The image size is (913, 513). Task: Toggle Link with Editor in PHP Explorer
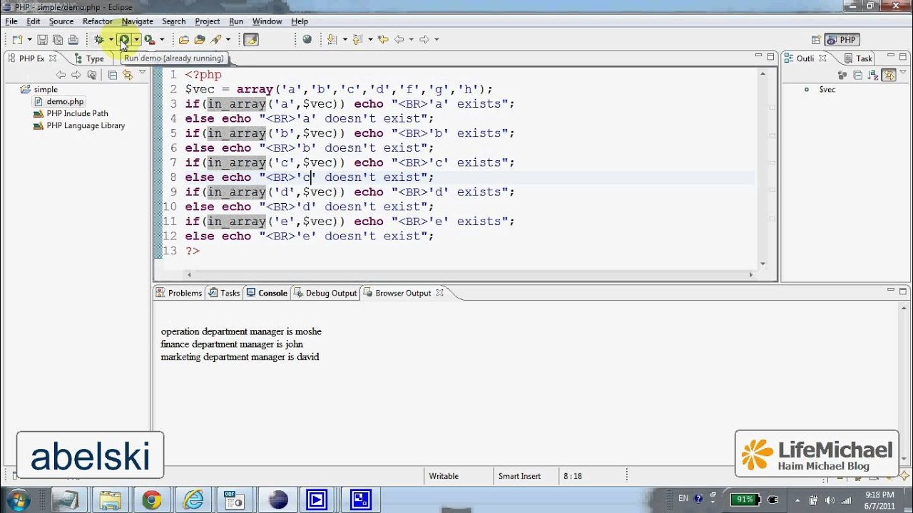pos(128,75)
